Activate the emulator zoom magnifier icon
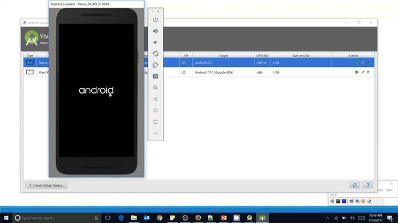 tap(155, 88)
